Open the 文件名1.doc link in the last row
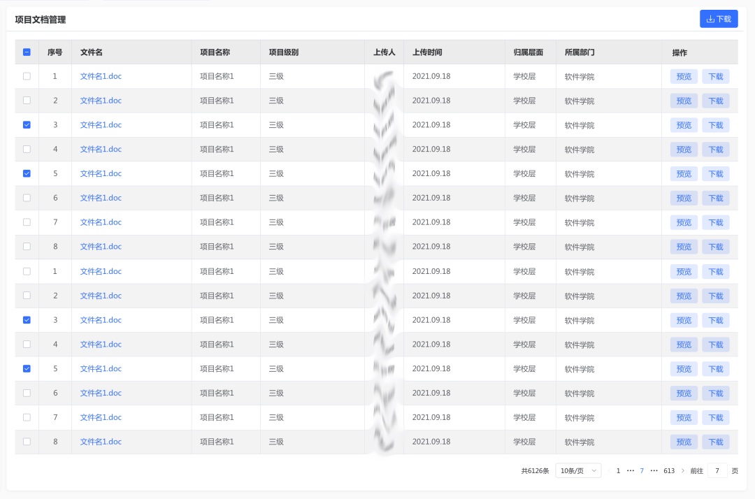The height and width of the screenshot is (499, 755). (x=101, y=442)
